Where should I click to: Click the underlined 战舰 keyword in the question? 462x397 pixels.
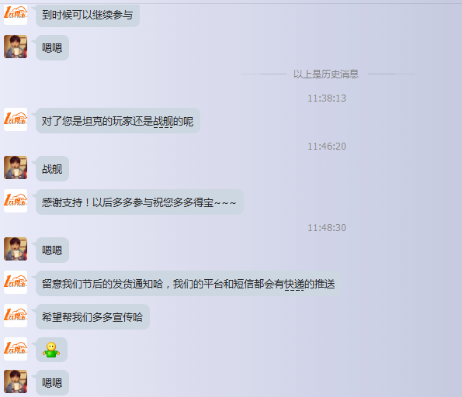point(163,121)
